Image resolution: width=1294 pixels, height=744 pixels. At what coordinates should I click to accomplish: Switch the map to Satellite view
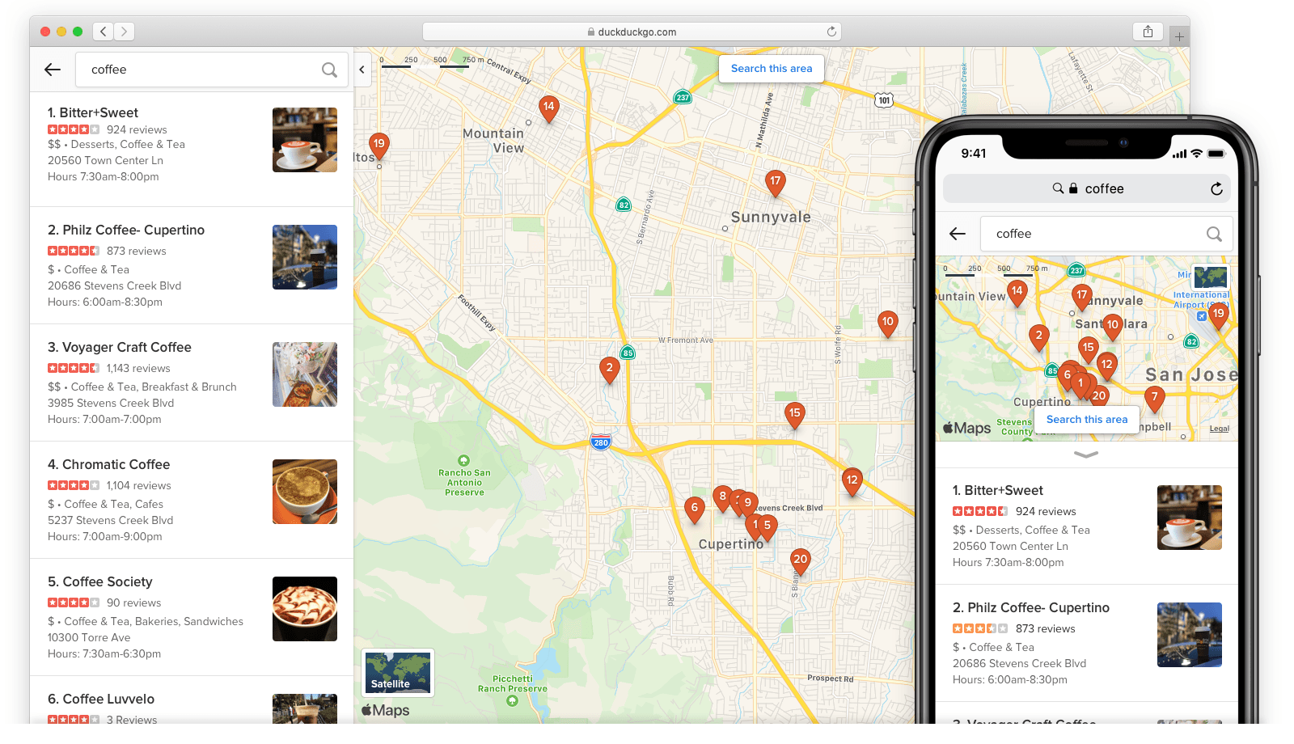[397, 672]
